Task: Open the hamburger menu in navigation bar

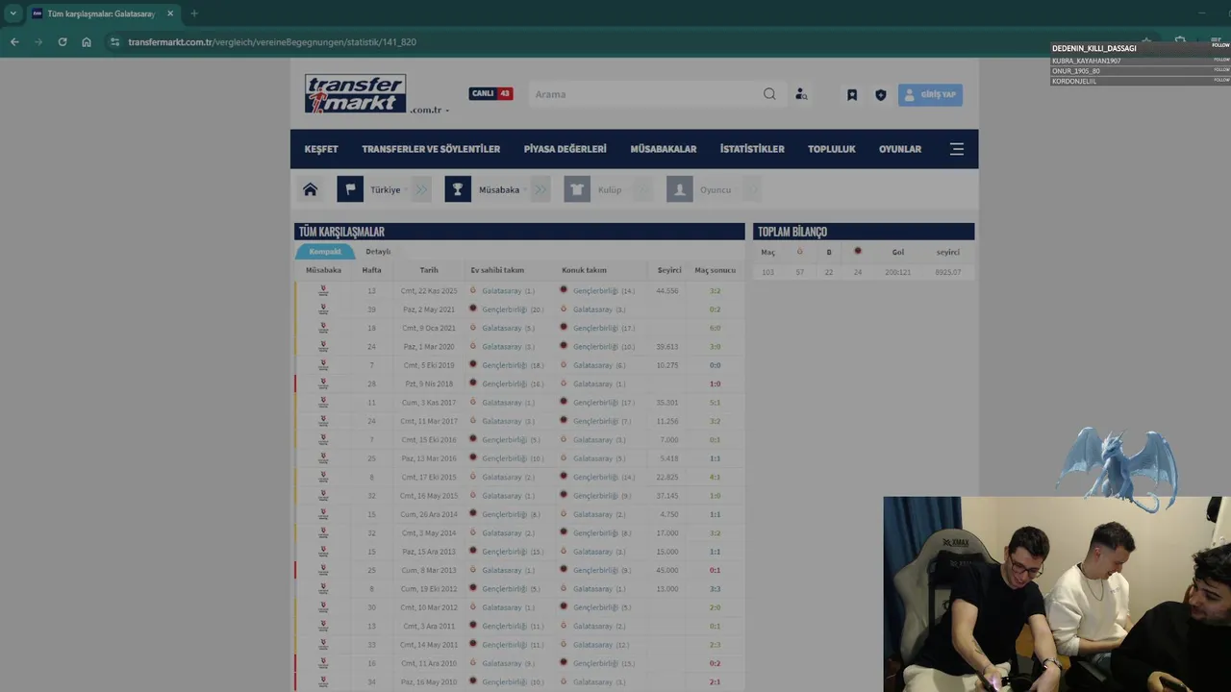Action: (957, 149)
